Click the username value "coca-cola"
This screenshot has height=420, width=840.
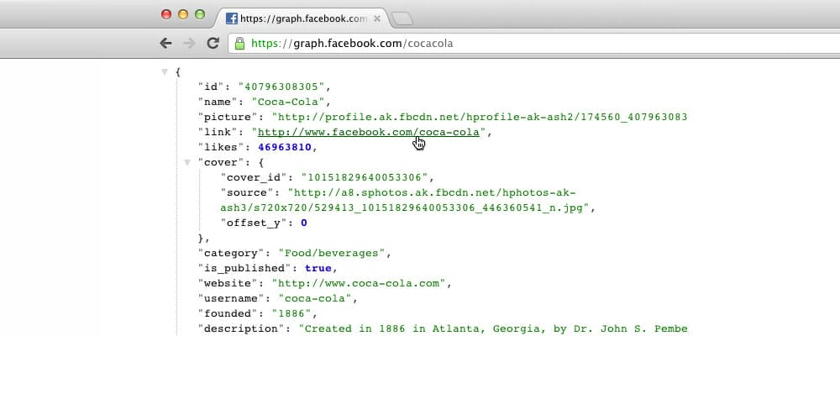click(x=315, y=298)
